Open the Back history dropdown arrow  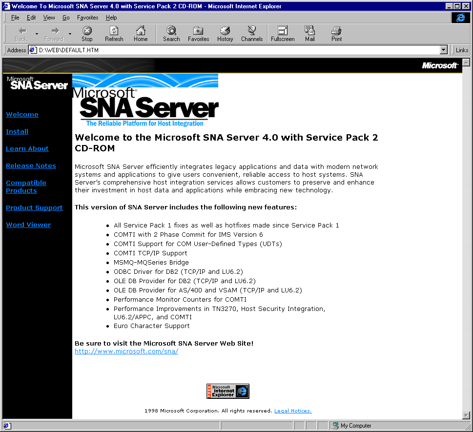tap(37, 34)
